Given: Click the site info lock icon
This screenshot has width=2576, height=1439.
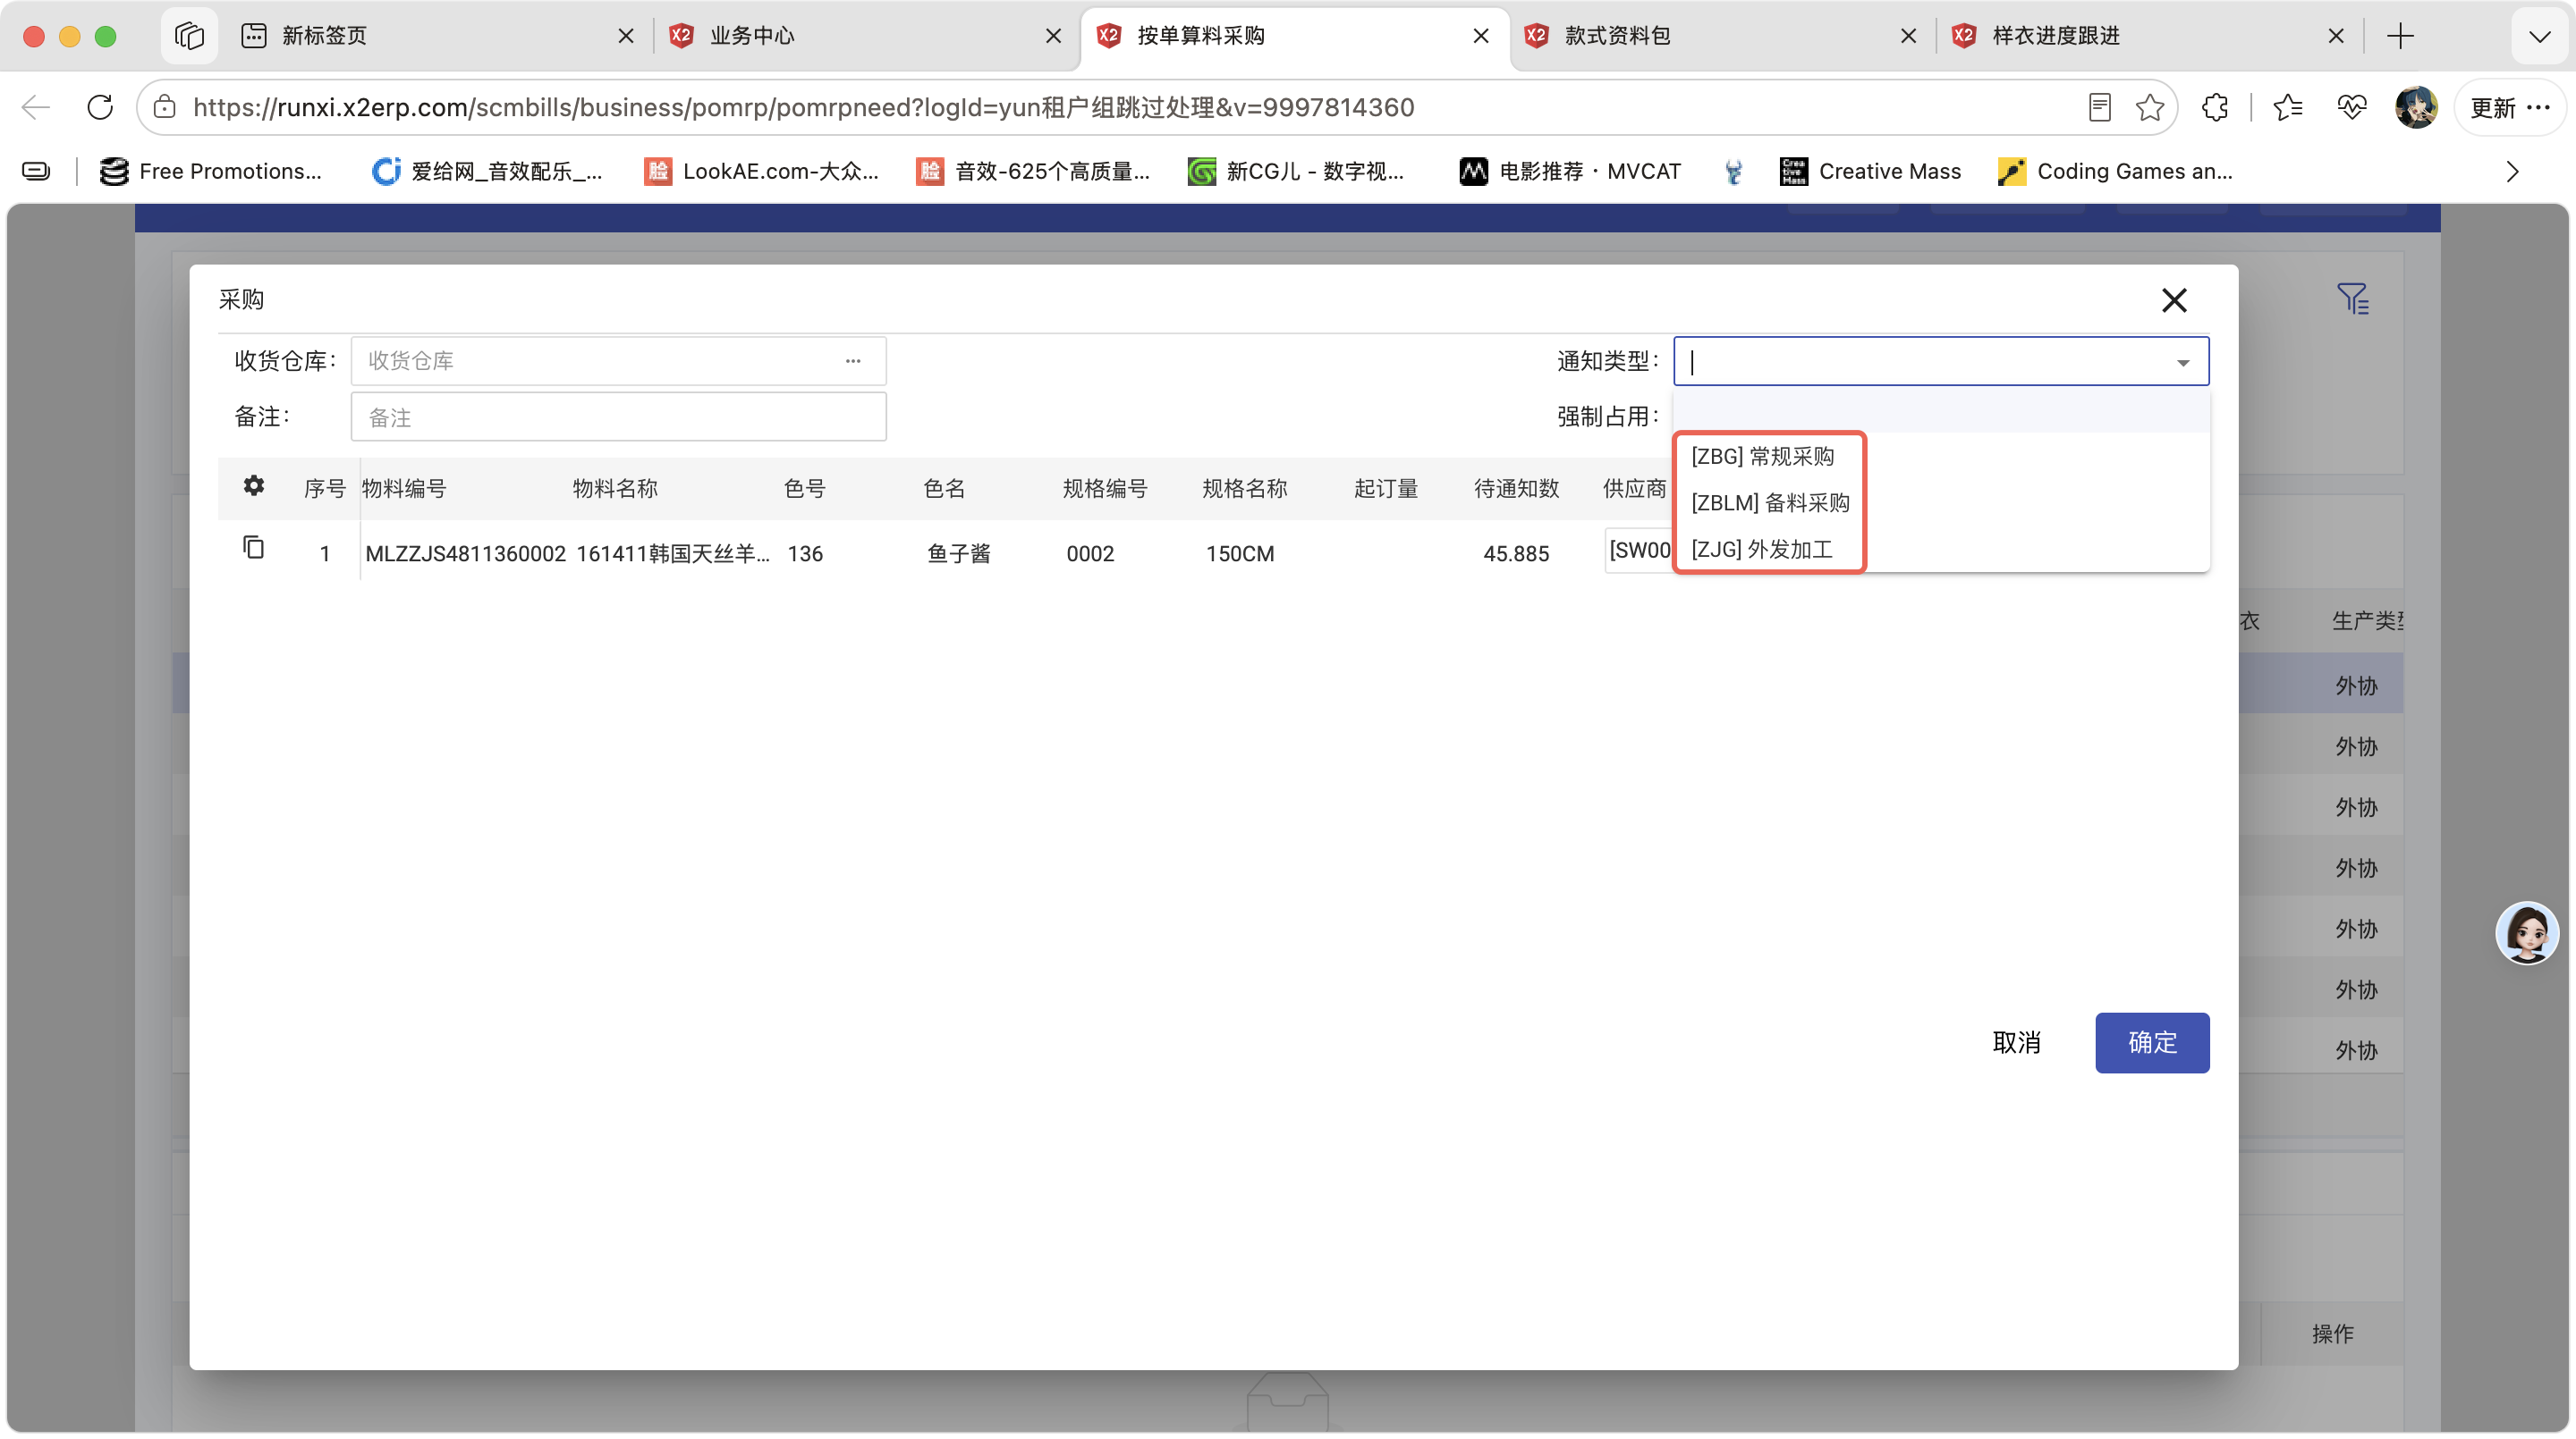Looking at the screenshot, I should pos(165,108).
